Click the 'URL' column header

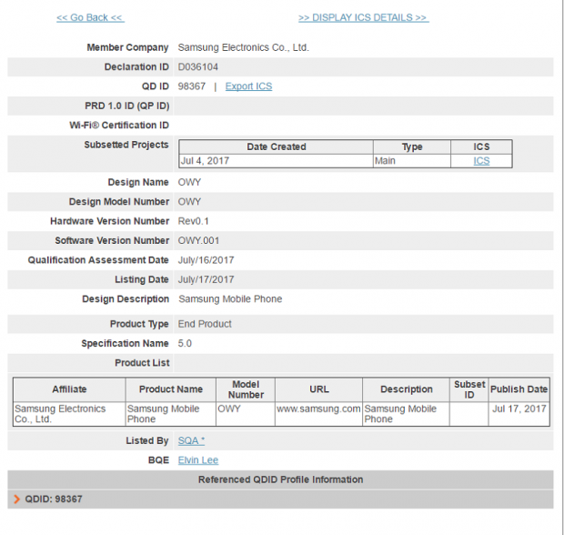click(x=318, y=389)
